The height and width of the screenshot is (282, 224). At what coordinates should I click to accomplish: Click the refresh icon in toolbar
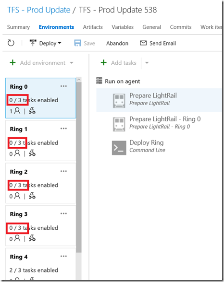[x=11, y=43]
